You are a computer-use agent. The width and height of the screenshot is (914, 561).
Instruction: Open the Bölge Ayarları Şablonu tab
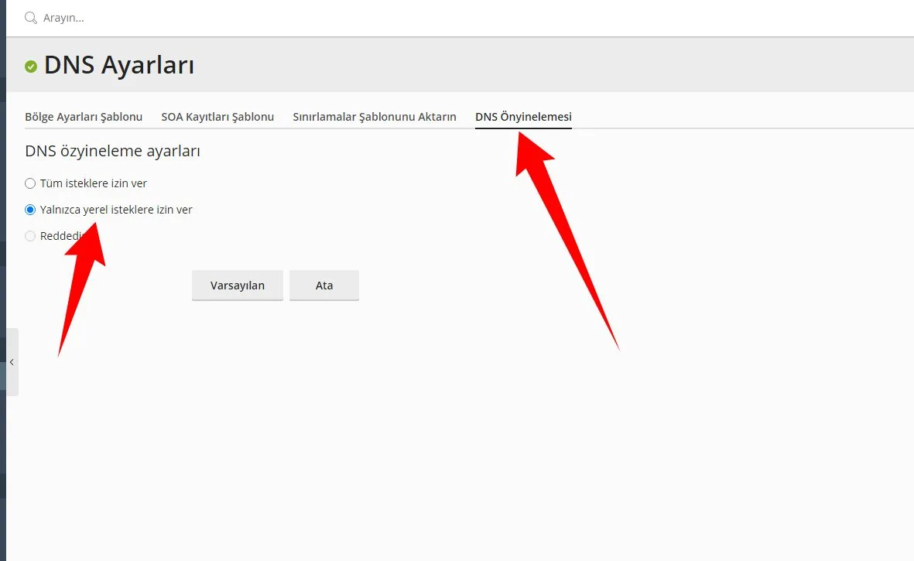[84, 117]
